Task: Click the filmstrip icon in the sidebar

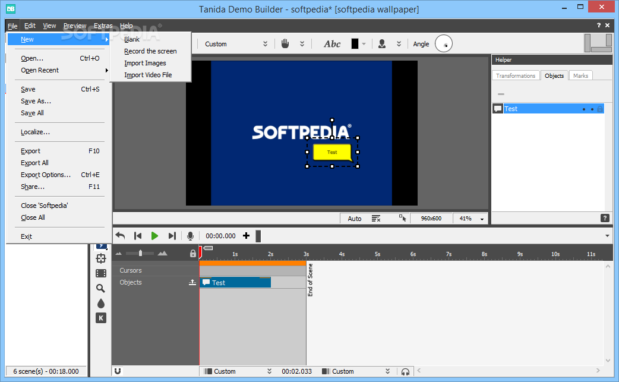Action: point(101,273)
